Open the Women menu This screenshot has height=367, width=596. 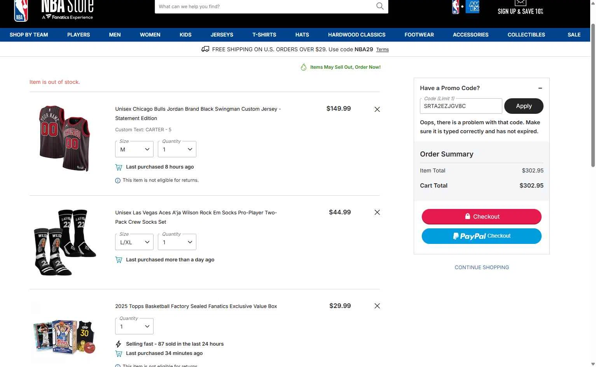tap(150, 35)
